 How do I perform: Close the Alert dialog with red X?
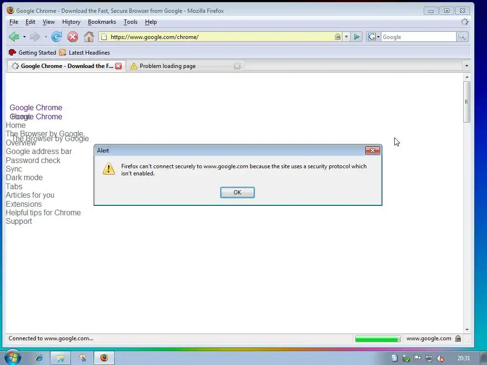(372, 151)
